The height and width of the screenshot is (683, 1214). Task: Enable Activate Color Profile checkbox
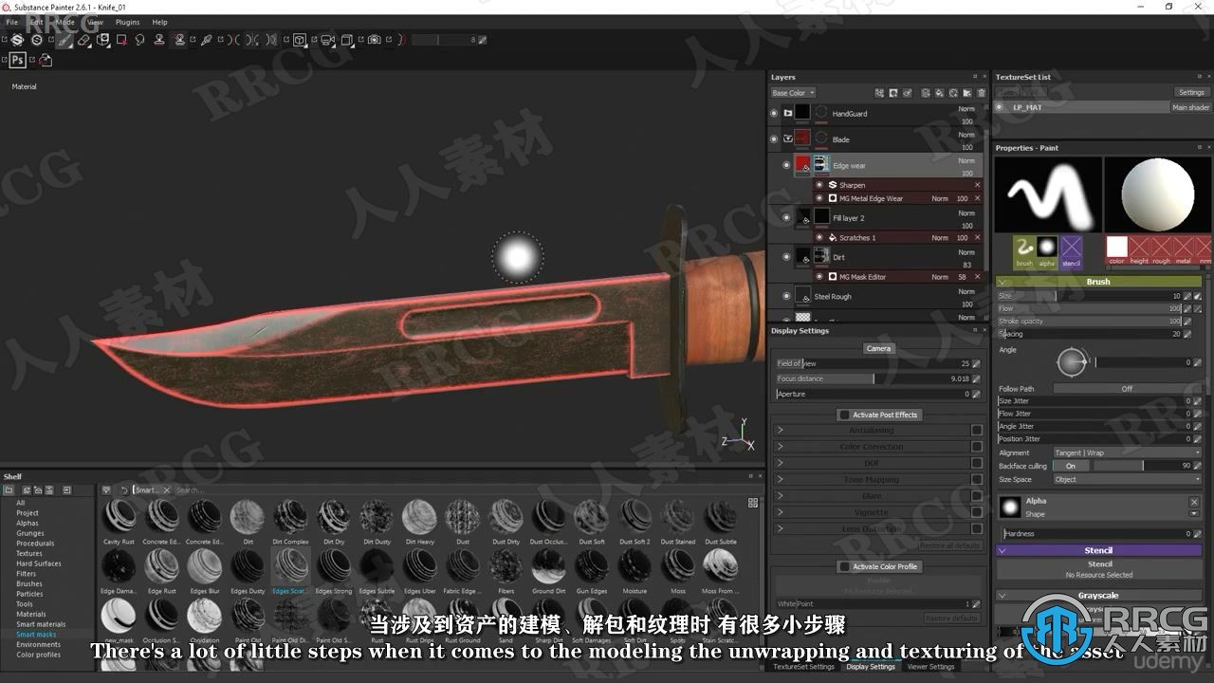pos(844,566)
